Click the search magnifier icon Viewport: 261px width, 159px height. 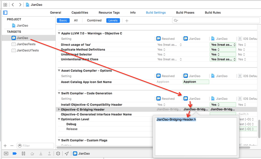coord(176,20)
